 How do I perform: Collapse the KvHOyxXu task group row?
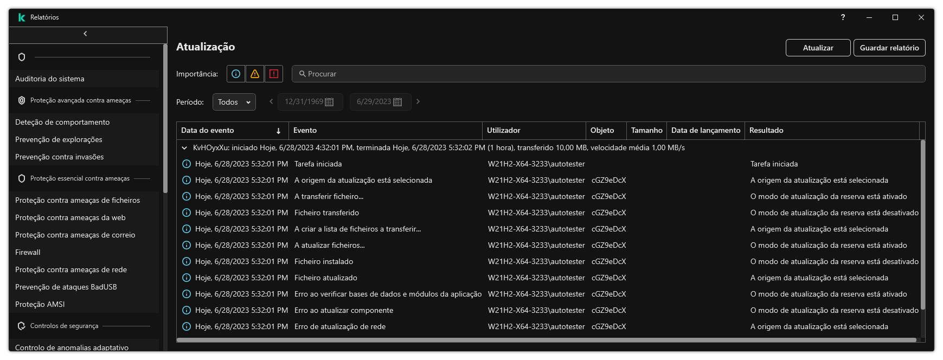point(184,147)
